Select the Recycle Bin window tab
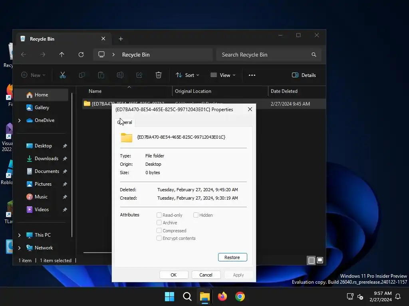This screenshot has height=306, width=409. [x=64, y=39]
